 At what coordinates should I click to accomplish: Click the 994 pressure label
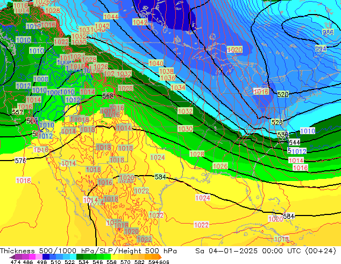pyautogui.click(x=321, y=49)
